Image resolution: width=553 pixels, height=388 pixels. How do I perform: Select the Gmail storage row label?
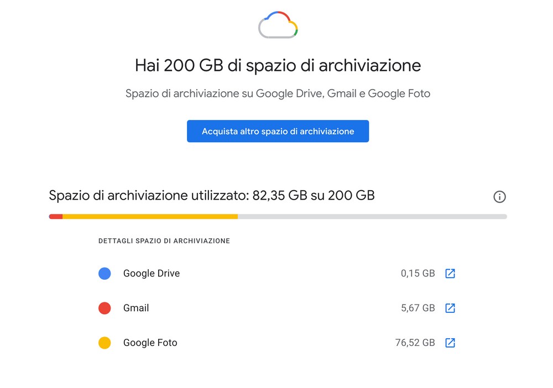[x=136, y=308]
